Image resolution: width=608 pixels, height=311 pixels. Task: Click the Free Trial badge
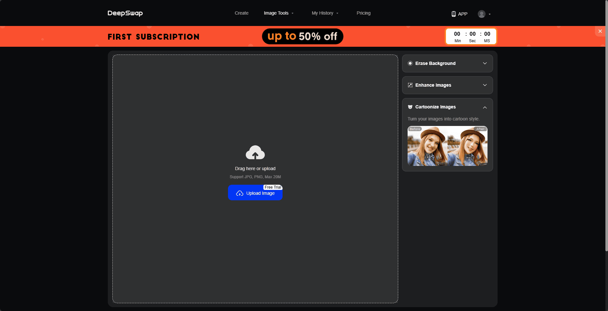[x=273, y=187]
